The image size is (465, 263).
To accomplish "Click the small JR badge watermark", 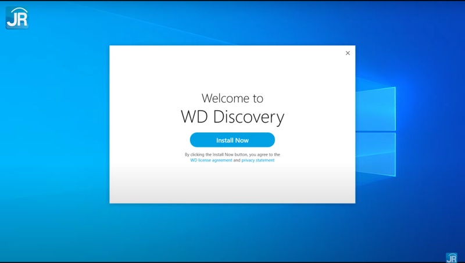I will pos(451,257).
